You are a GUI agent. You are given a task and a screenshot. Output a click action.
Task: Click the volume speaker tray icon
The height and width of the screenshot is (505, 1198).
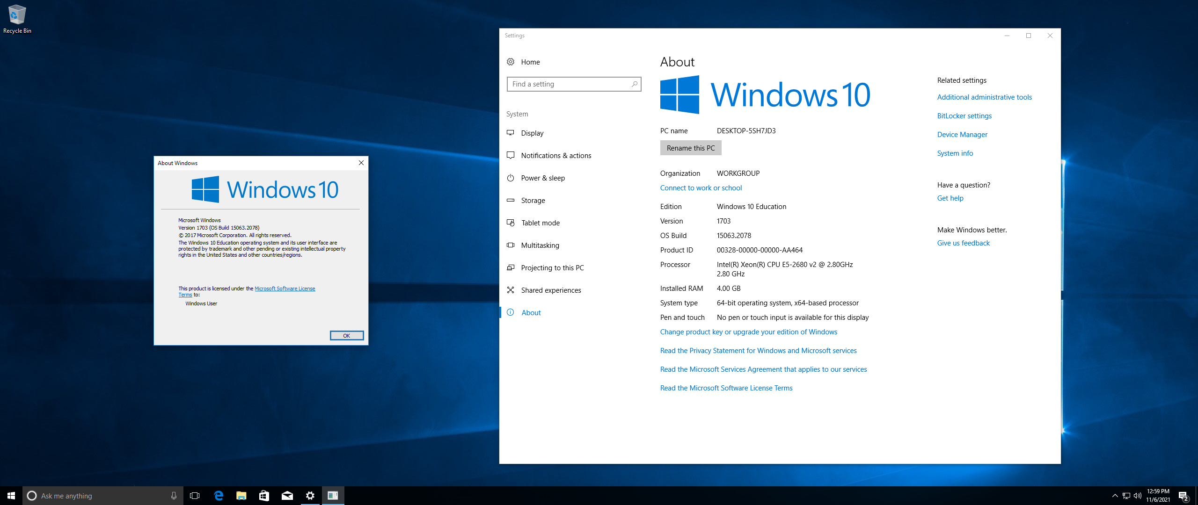(x=1138, y=496)
